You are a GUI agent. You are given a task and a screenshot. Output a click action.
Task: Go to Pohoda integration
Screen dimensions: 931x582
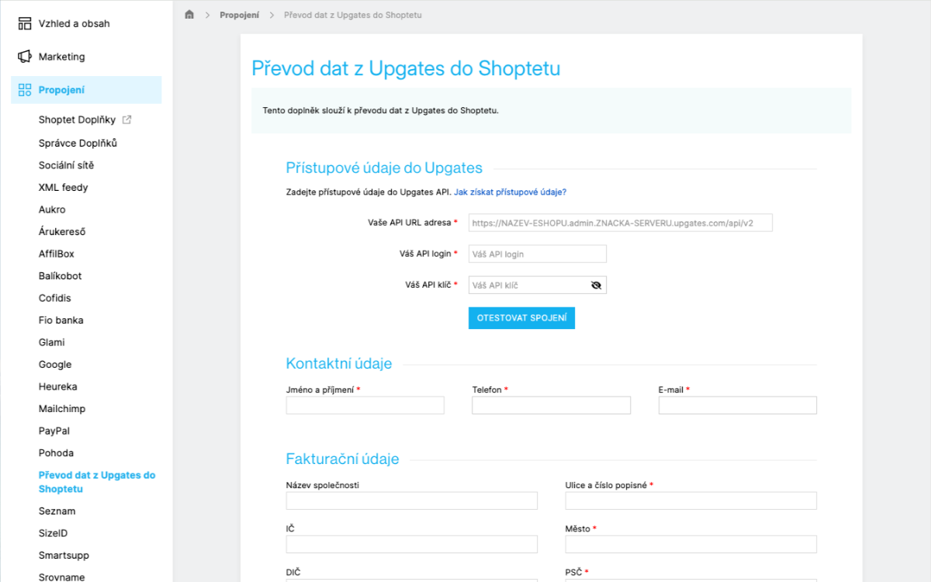[57, 452]
